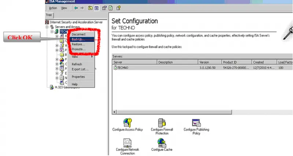The height and width of the screenshot is (156, 293).
Task: Sort by the Created column header
Action: tap(264, 62)
